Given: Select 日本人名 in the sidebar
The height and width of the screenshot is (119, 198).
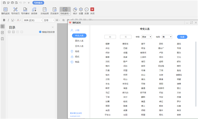Looking at the screenshot, I should pyautogui.click(x=79, y=46).
